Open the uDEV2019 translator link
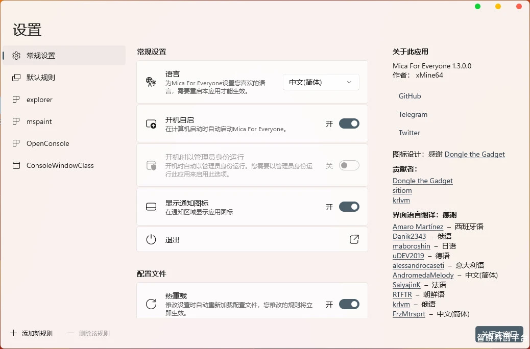Screen dimensions: 530x349 tap(408, 256)
